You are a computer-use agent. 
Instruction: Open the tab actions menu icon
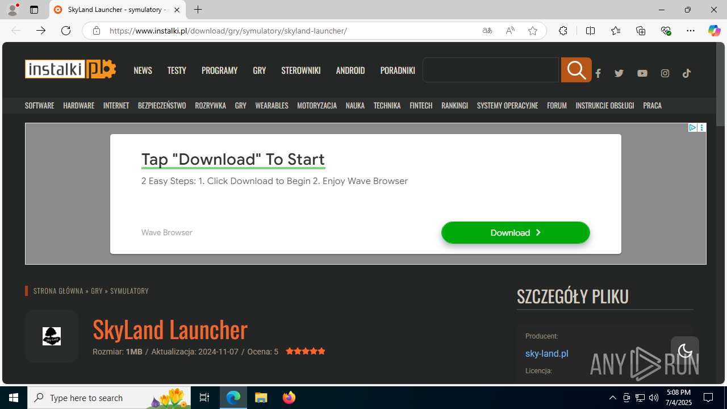tap(34, 10)
